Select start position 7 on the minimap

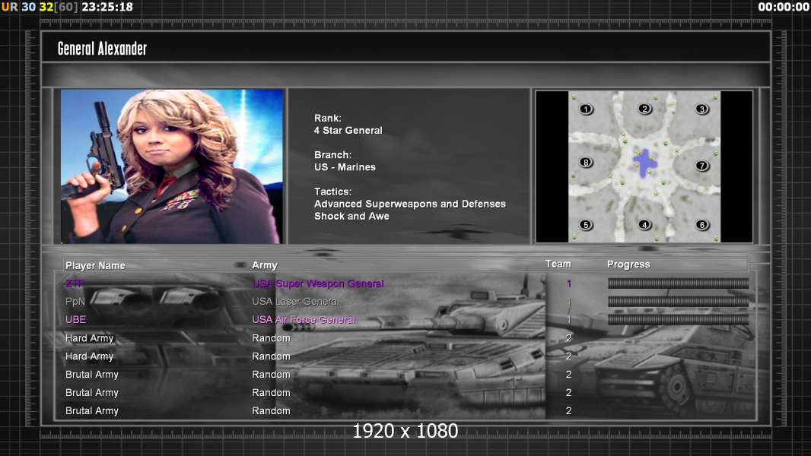[702, 166]
